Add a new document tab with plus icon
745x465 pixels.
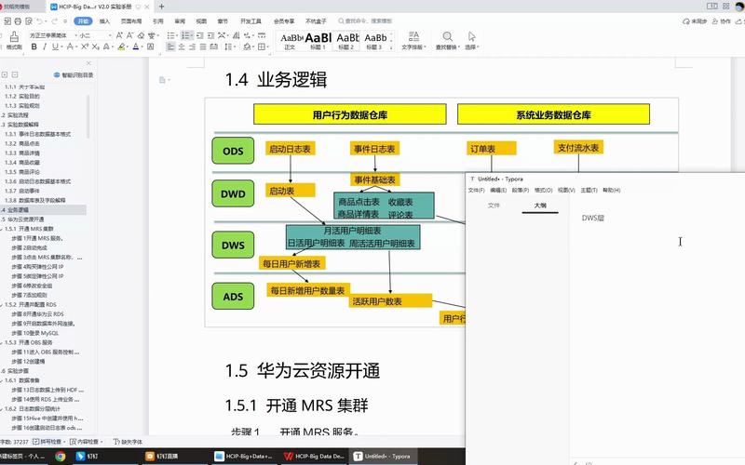click(161, 7)
